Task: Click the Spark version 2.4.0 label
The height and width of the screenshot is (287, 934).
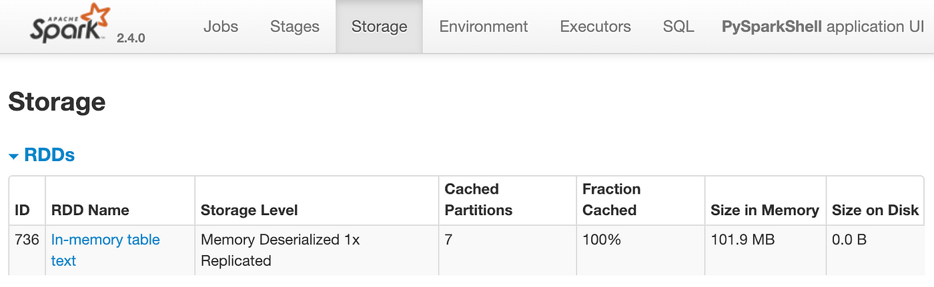Action: [131, 38]
